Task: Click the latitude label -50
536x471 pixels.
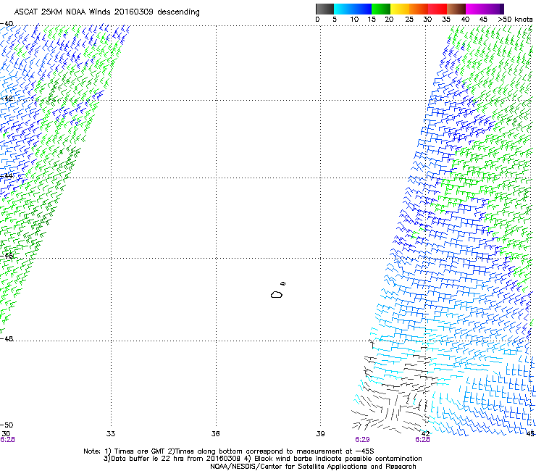Action: point(7,425)
